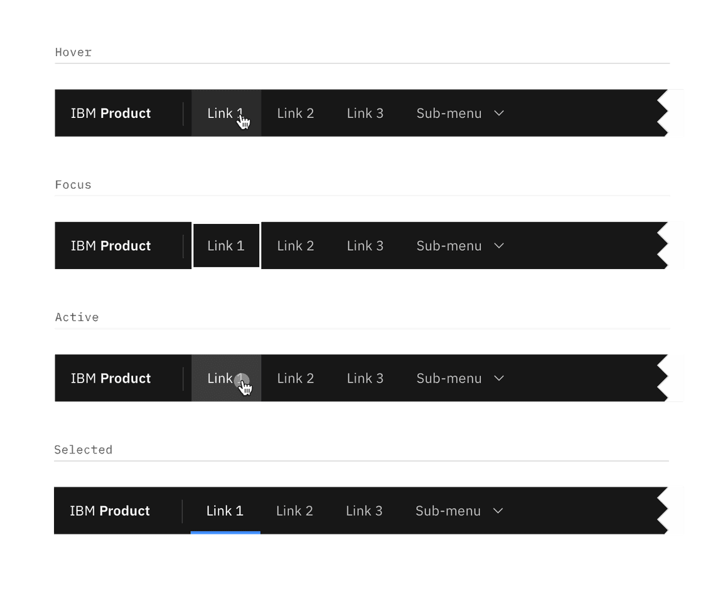Select Link 1 in the Hover navbar
This screenshot has width=723, height=599.
click(226, 113)
